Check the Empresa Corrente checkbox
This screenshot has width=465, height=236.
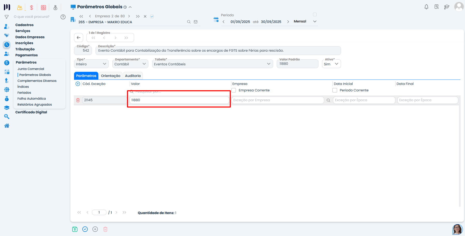(x=234, y=90)
